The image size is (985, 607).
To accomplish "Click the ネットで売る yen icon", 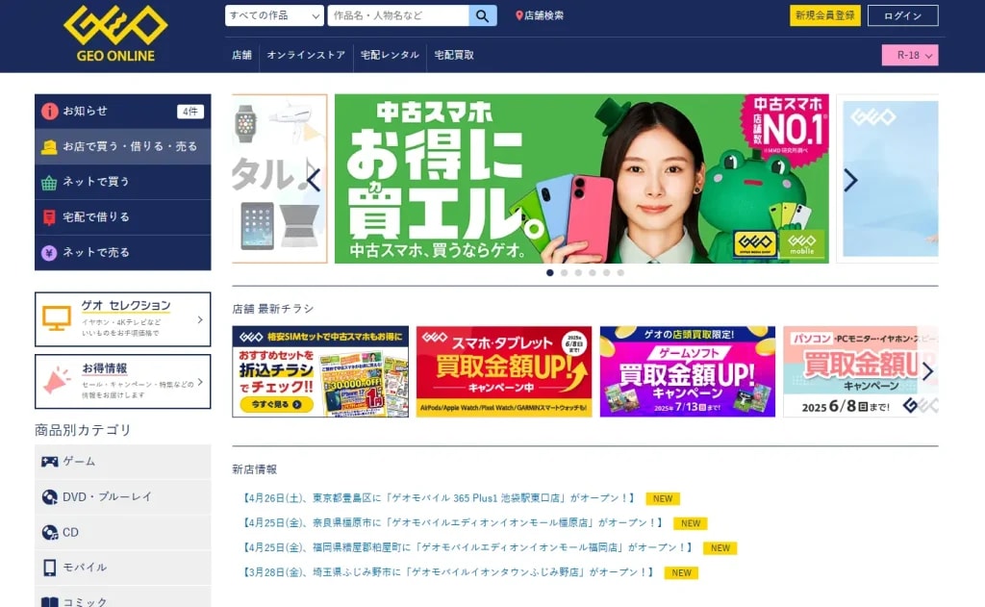I will (49, 253).
